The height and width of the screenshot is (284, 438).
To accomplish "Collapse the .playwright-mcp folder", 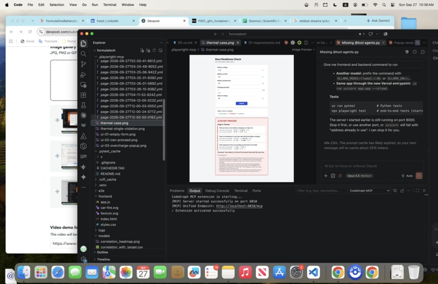I will (96, 57).
